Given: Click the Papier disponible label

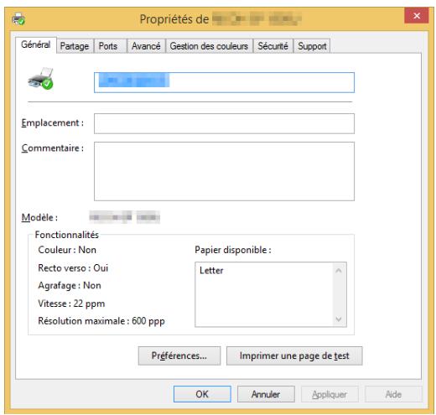Looking at the screenshot, I should pyautogui.click(x=233, y=250).
